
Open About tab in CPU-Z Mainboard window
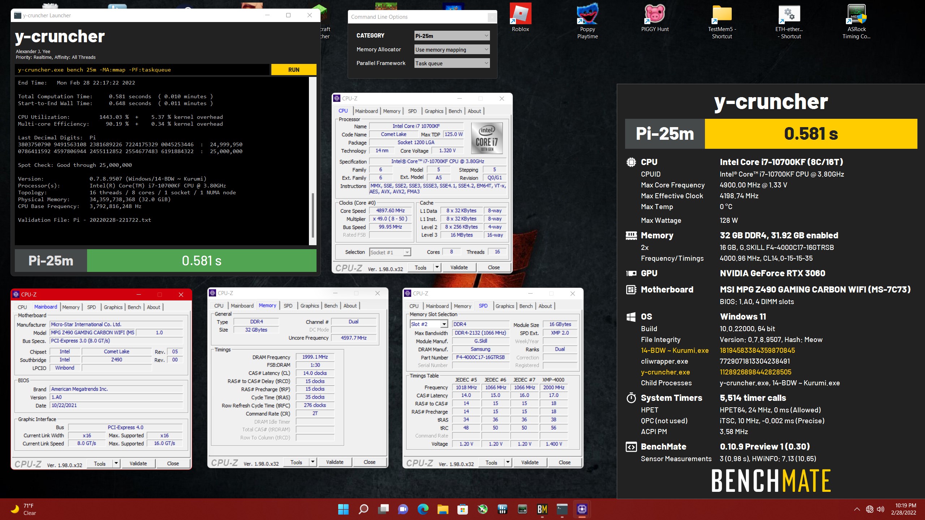tap(153, 307)
